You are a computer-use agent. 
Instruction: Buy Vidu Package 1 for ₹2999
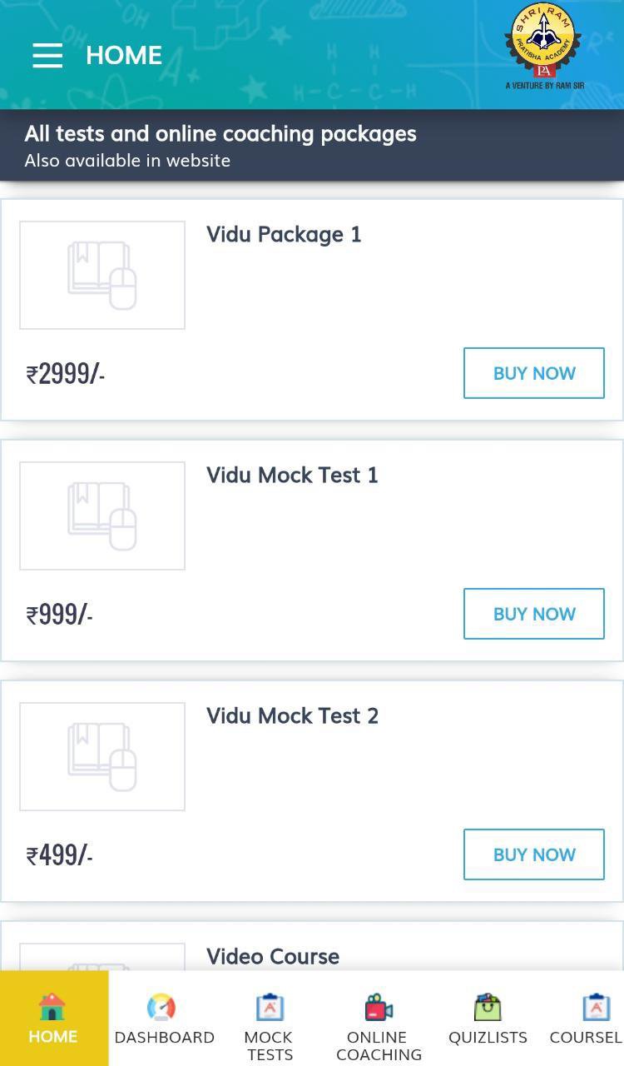pos(533,373)
